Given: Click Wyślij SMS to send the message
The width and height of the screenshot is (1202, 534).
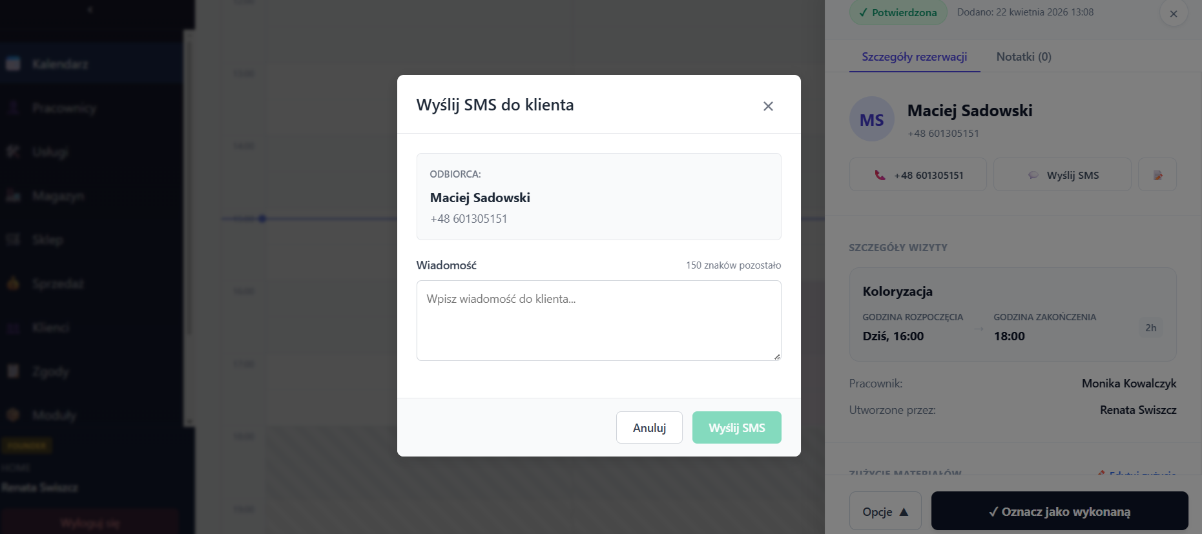Looking at the screenshot, I should [736, 427].
